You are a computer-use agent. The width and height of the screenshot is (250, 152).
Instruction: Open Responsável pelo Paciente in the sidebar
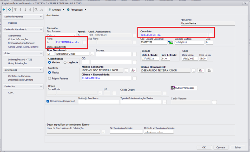point(21,43)
